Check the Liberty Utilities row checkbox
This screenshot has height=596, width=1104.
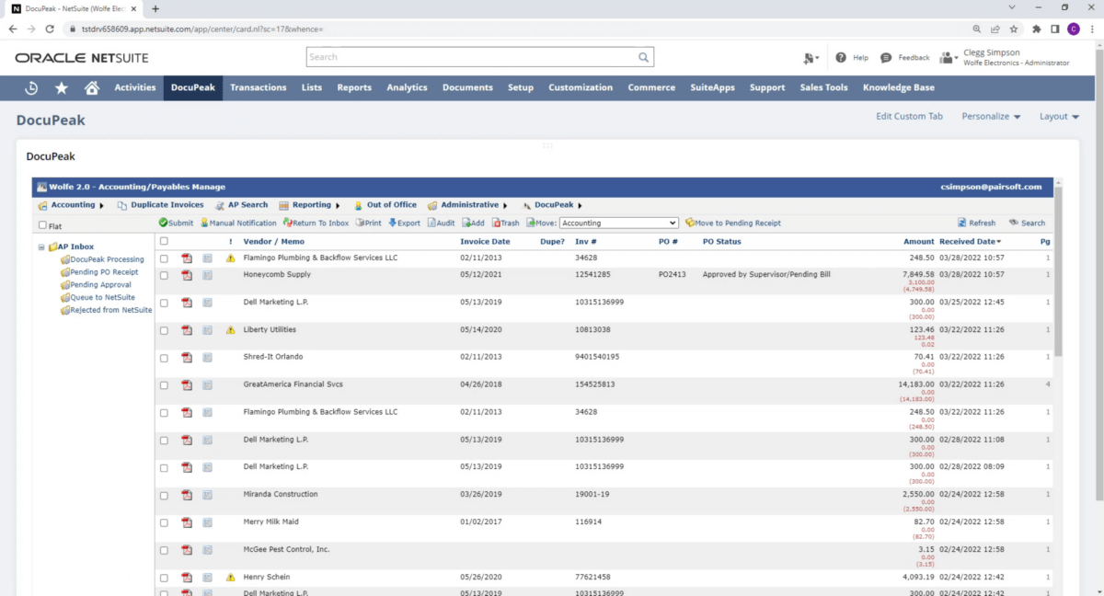(164, 330)
